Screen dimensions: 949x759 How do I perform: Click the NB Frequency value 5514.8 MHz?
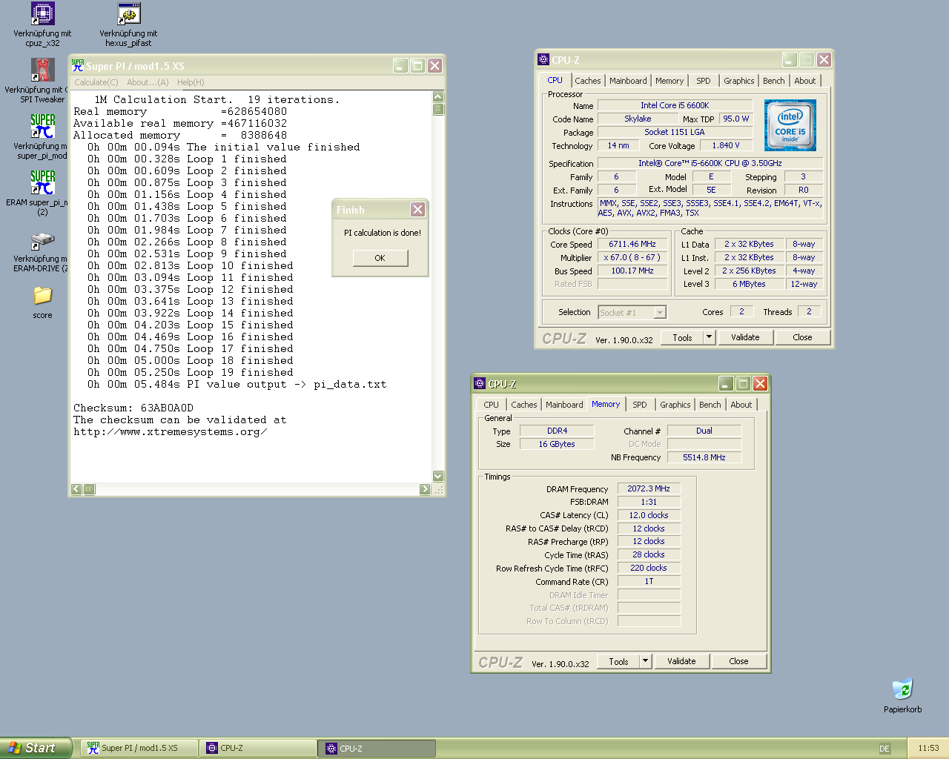(x=704, y=457)
